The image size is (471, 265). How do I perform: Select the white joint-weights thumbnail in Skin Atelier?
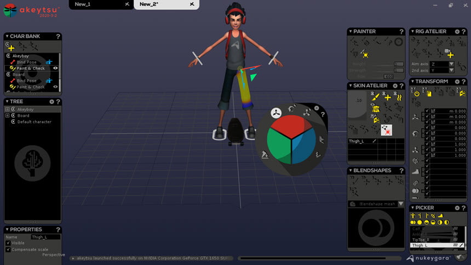(x=386, y=130)
